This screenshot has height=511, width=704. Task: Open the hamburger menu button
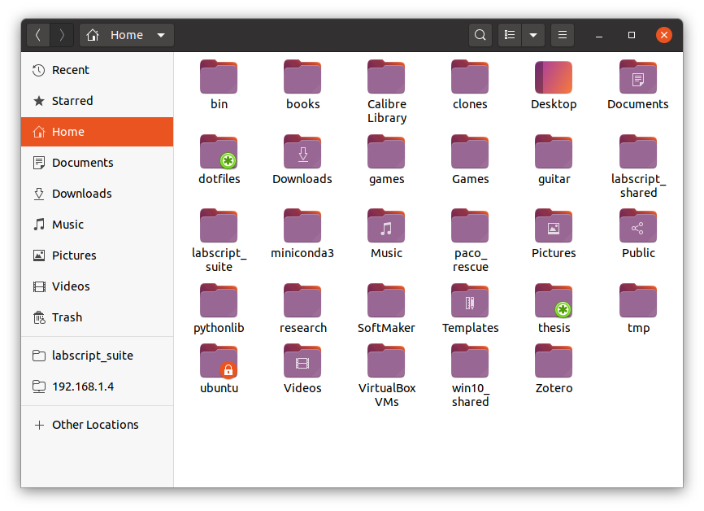[x=562, y=35]
